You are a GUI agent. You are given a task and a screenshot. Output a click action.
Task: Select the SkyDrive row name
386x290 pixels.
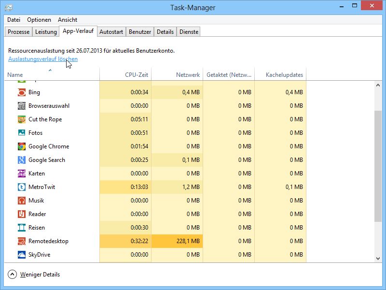click(x=40, y=255)
